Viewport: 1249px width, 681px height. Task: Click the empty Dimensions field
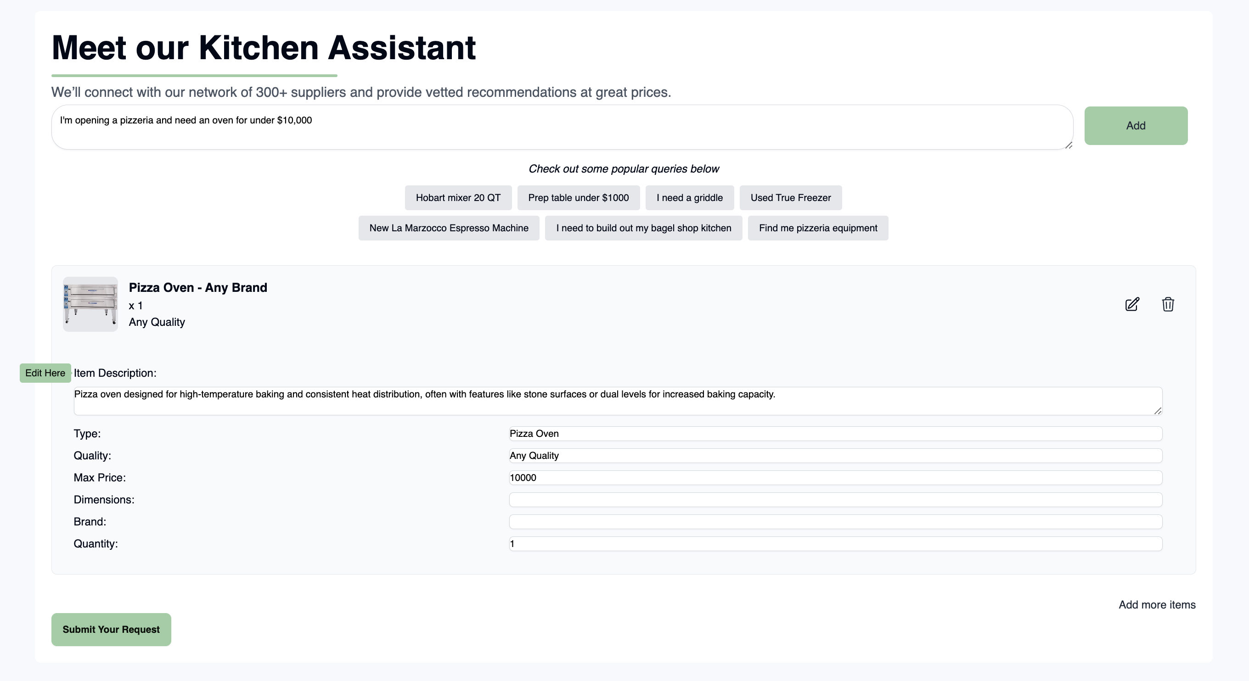pyautogui.click(x=835, y=500)
